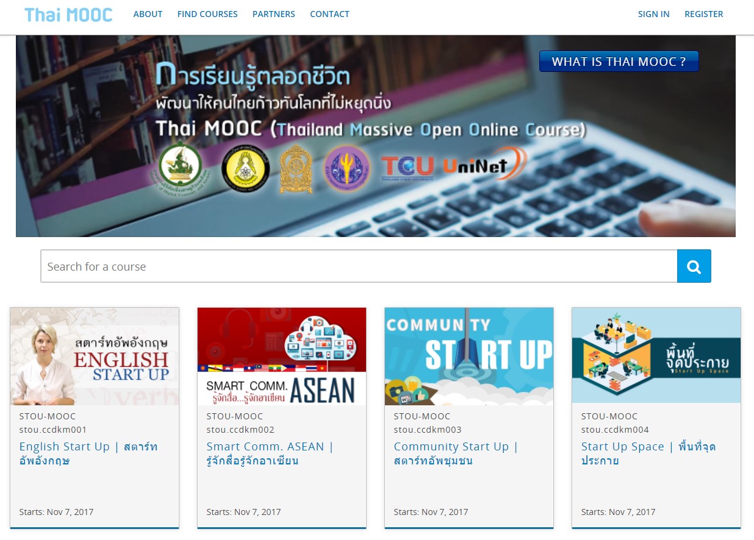This screenshot has height=540, width=754.
Task: Click the magnifier search button
Action: (x=694, y=266)
